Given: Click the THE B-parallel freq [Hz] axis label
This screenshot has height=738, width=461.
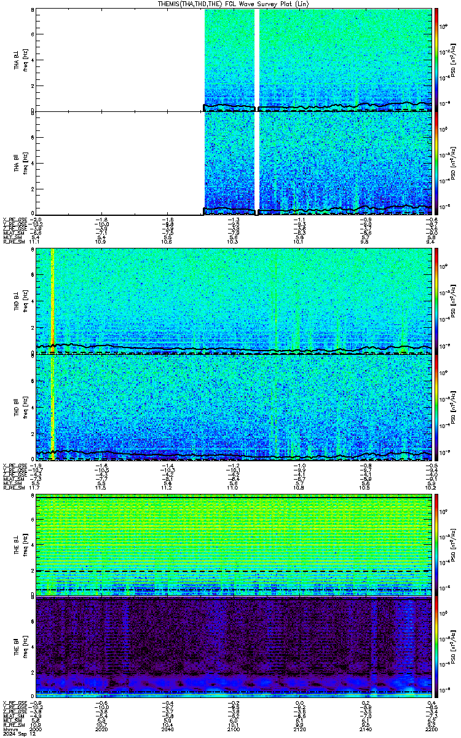Looking at the screenshot, I should [25, 647].
